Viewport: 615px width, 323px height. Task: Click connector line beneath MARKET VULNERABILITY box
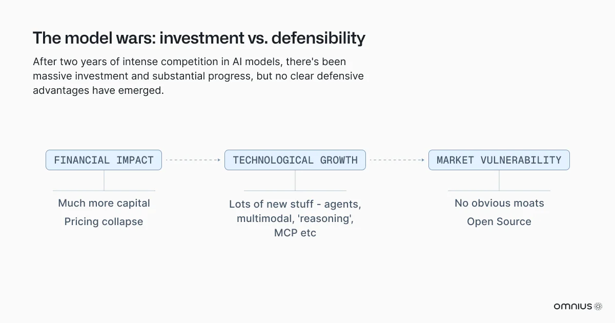[x=499, y=180]
